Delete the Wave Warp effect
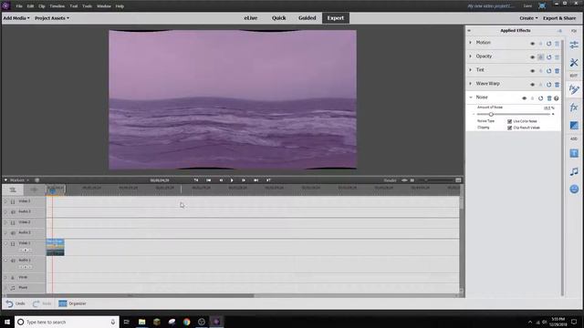Image resolution: width=584 pixels, height=328 pixels. (x=558, y=85)
